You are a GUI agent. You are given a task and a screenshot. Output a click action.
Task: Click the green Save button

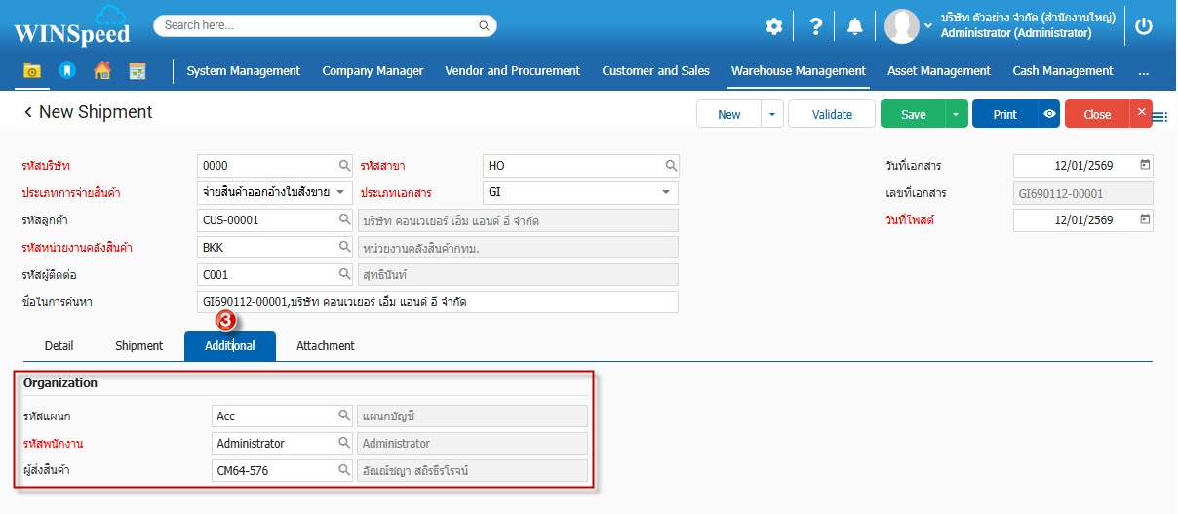913,114
